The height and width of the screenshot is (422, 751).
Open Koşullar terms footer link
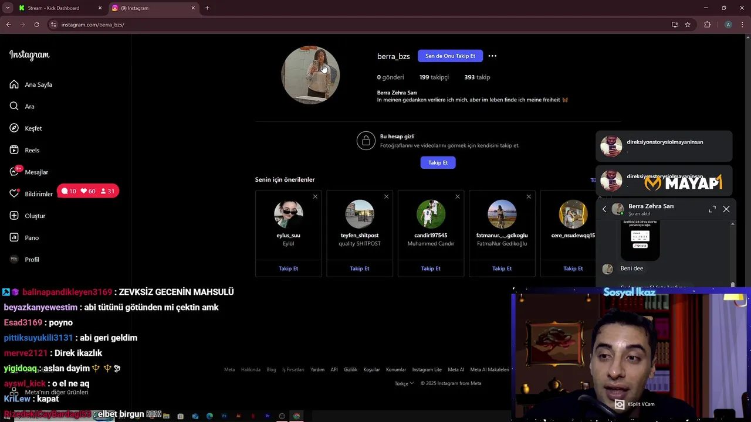(371, 370)
